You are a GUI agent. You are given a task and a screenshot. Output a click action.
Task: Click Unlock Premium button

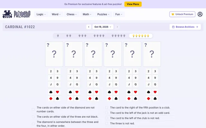pos(182,14)
